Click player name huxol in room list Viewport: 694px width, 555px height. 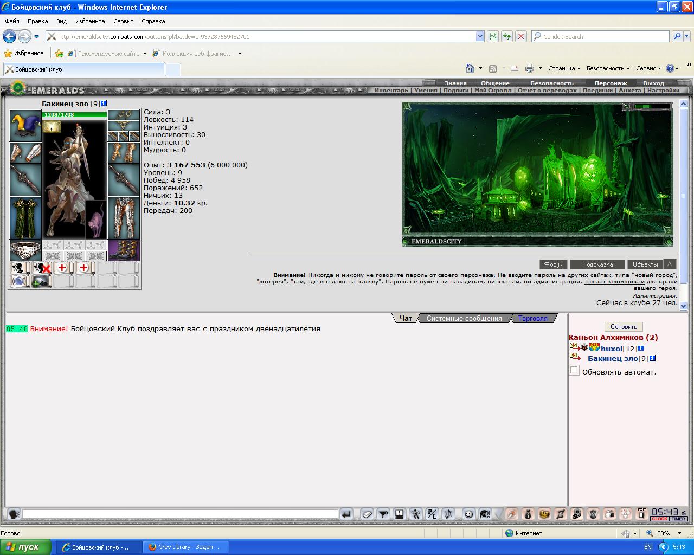click(x=612, y=349)
